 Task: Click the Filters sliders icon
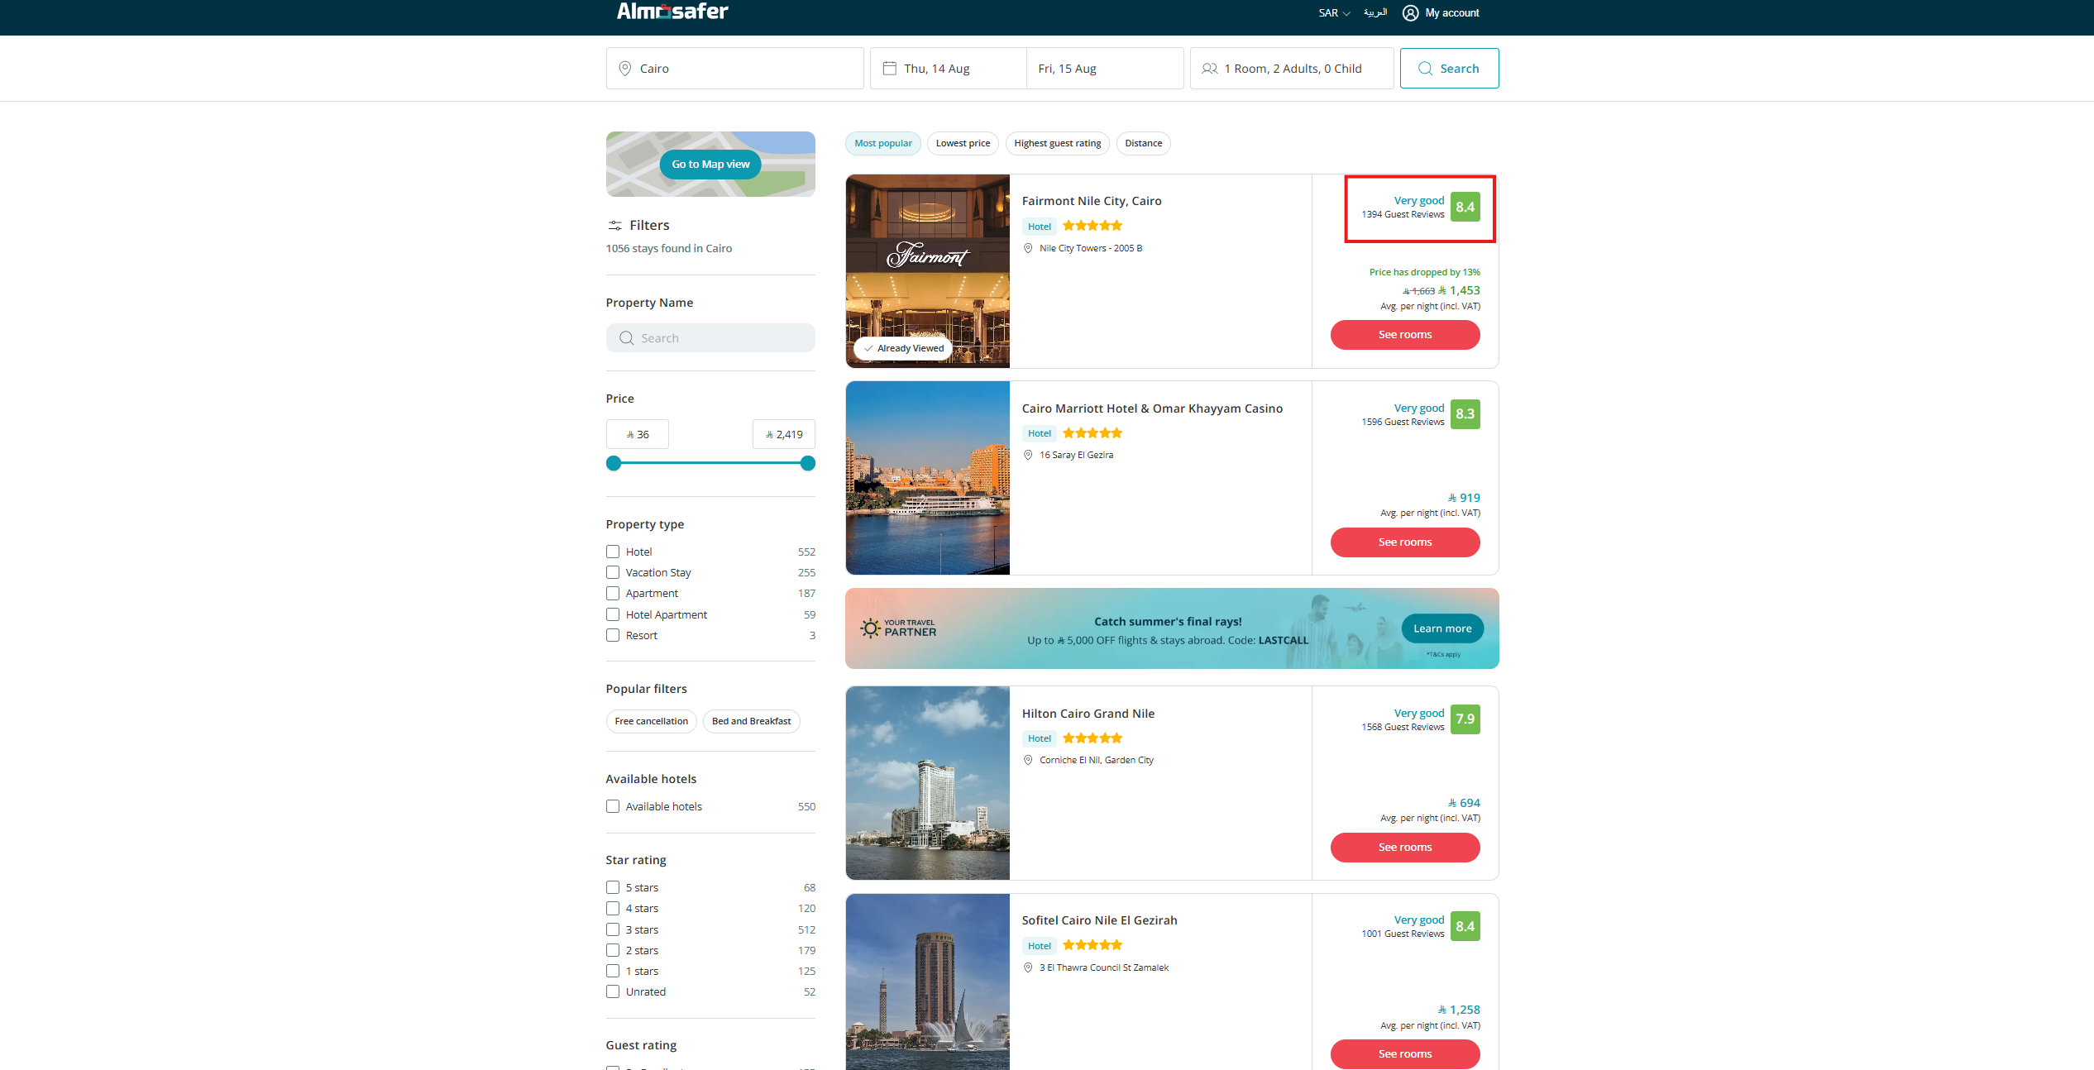click(614, 225)
